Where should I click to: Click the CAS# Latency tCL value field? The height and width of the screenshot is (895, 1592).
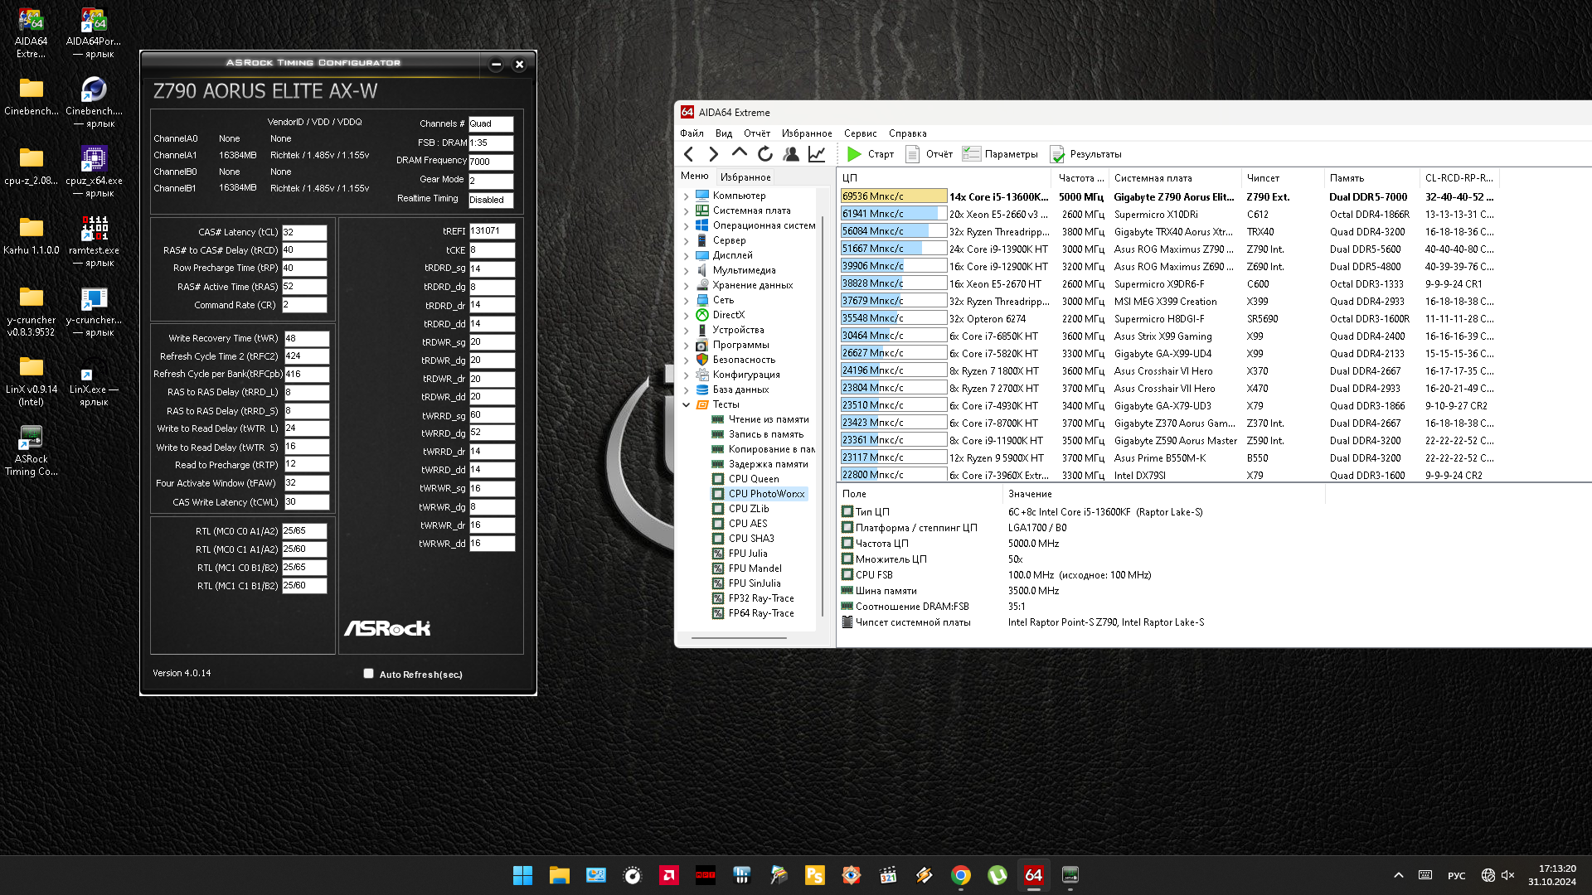(303, 233)
